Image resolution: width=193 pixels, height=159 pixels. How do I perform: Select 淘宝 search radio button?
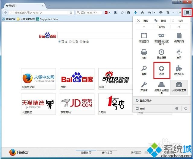(81, 42)
